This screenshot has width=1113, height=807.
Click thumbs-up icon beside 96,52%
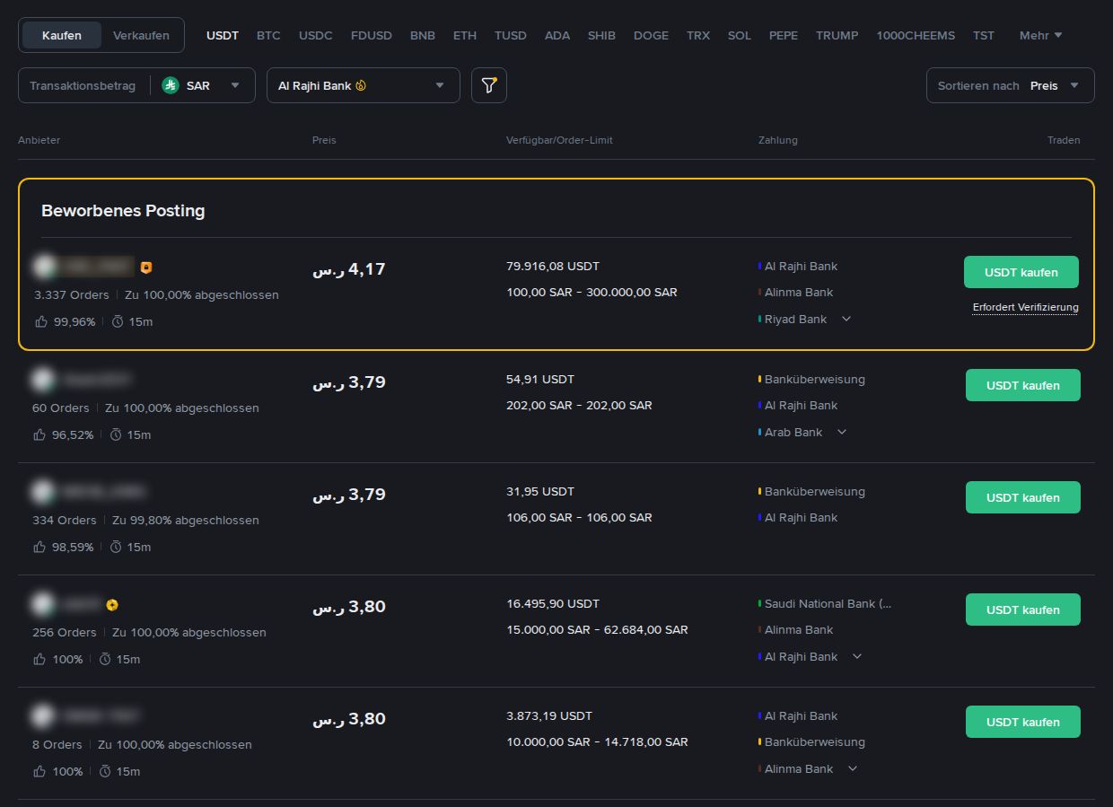(39, 434)
